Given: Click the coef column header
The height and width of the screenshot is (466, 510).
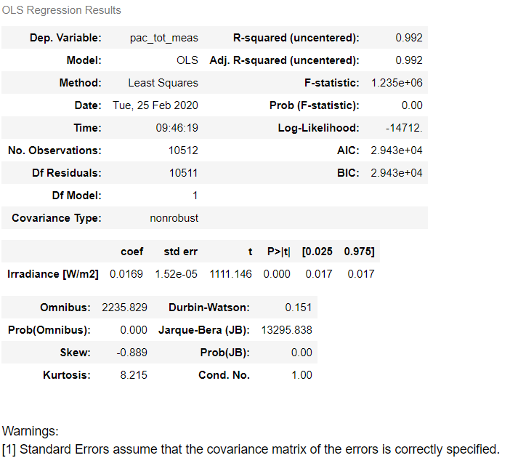Looking at the screenshot, I should point(131,252).
